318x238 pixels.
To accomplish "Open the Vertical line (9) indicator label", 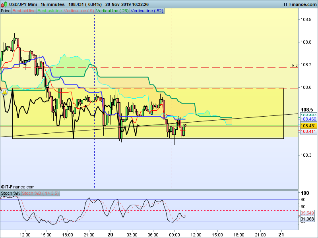I will coord(79,11).
